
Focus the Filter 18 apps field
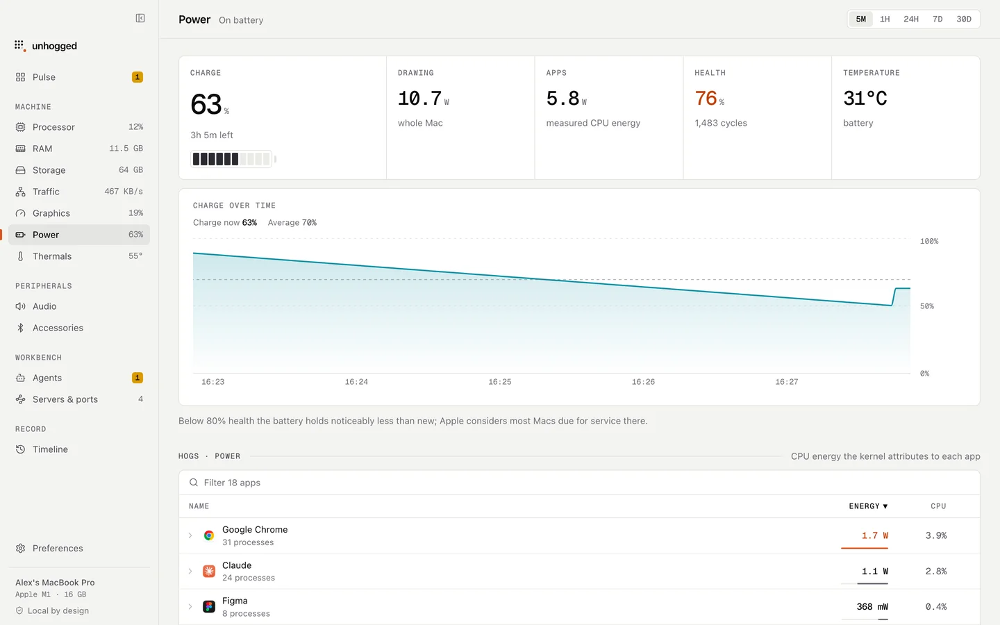pyautogui.click(x=579, y=483)
